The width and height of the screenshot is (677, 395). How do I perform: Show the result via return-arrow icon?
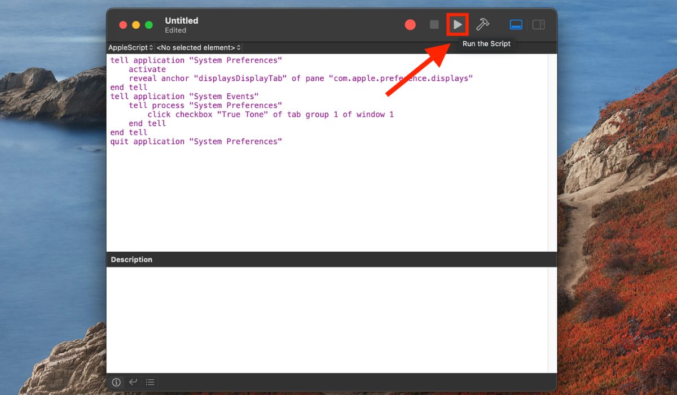[133, 382]
